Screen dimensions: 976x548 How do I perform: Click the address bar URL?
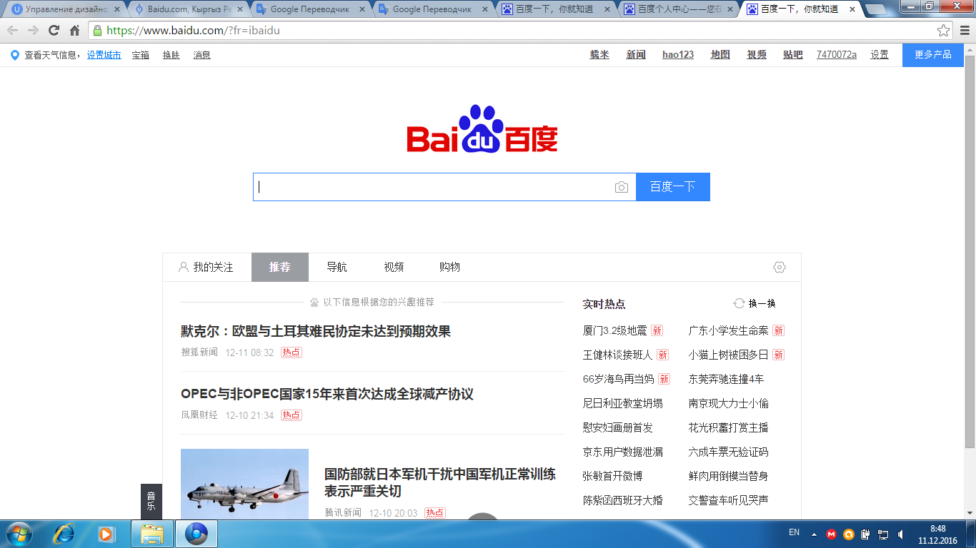pos(192,31)
